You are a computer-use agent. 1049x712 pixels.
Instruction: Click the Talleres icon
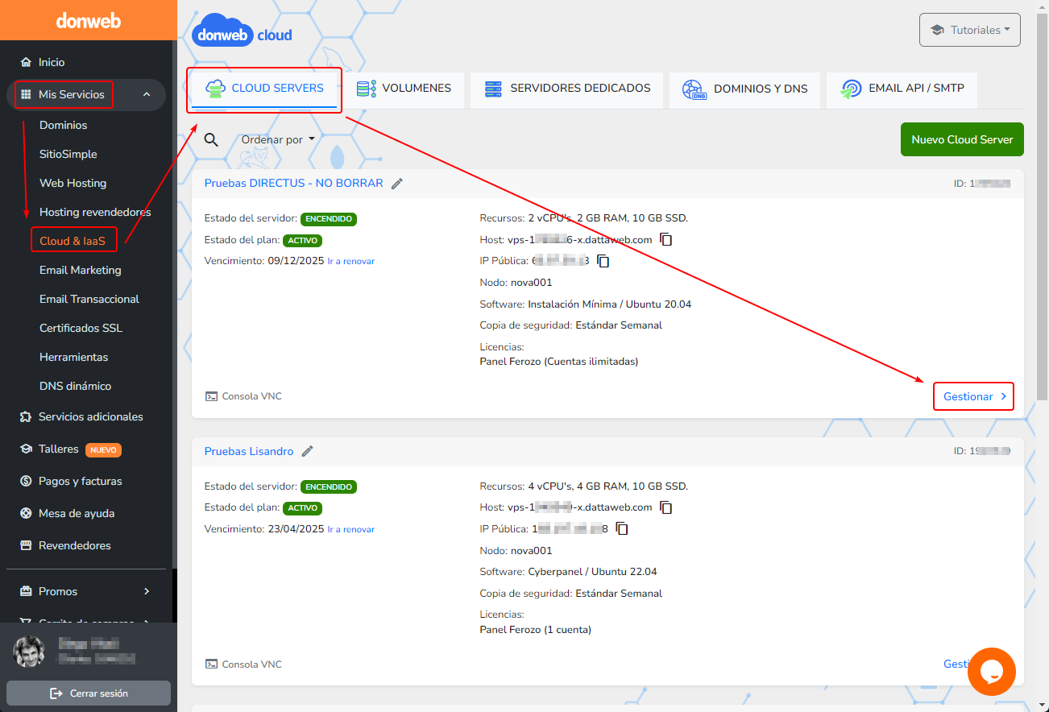[26, 449]
